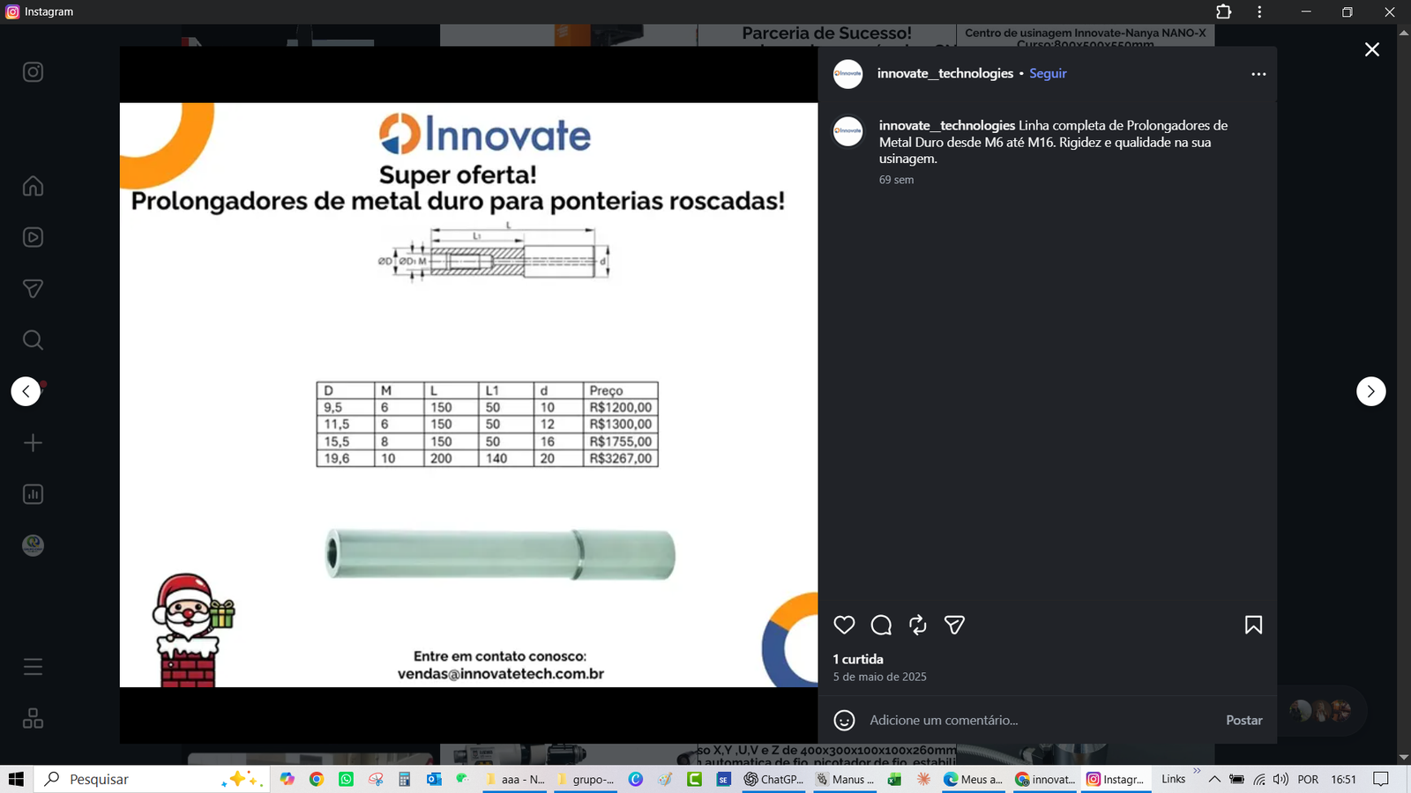This screenshot has height=793, width=1411.
Task: Create a new post with plus icon
Action: [x=33, y=442]
